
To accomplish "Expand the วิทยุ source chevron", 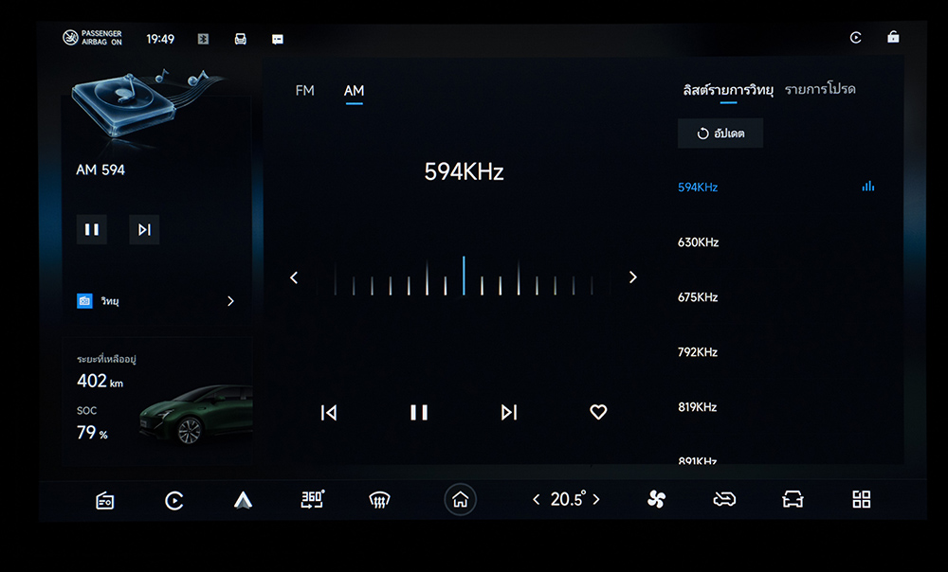I will click(230, 301).
